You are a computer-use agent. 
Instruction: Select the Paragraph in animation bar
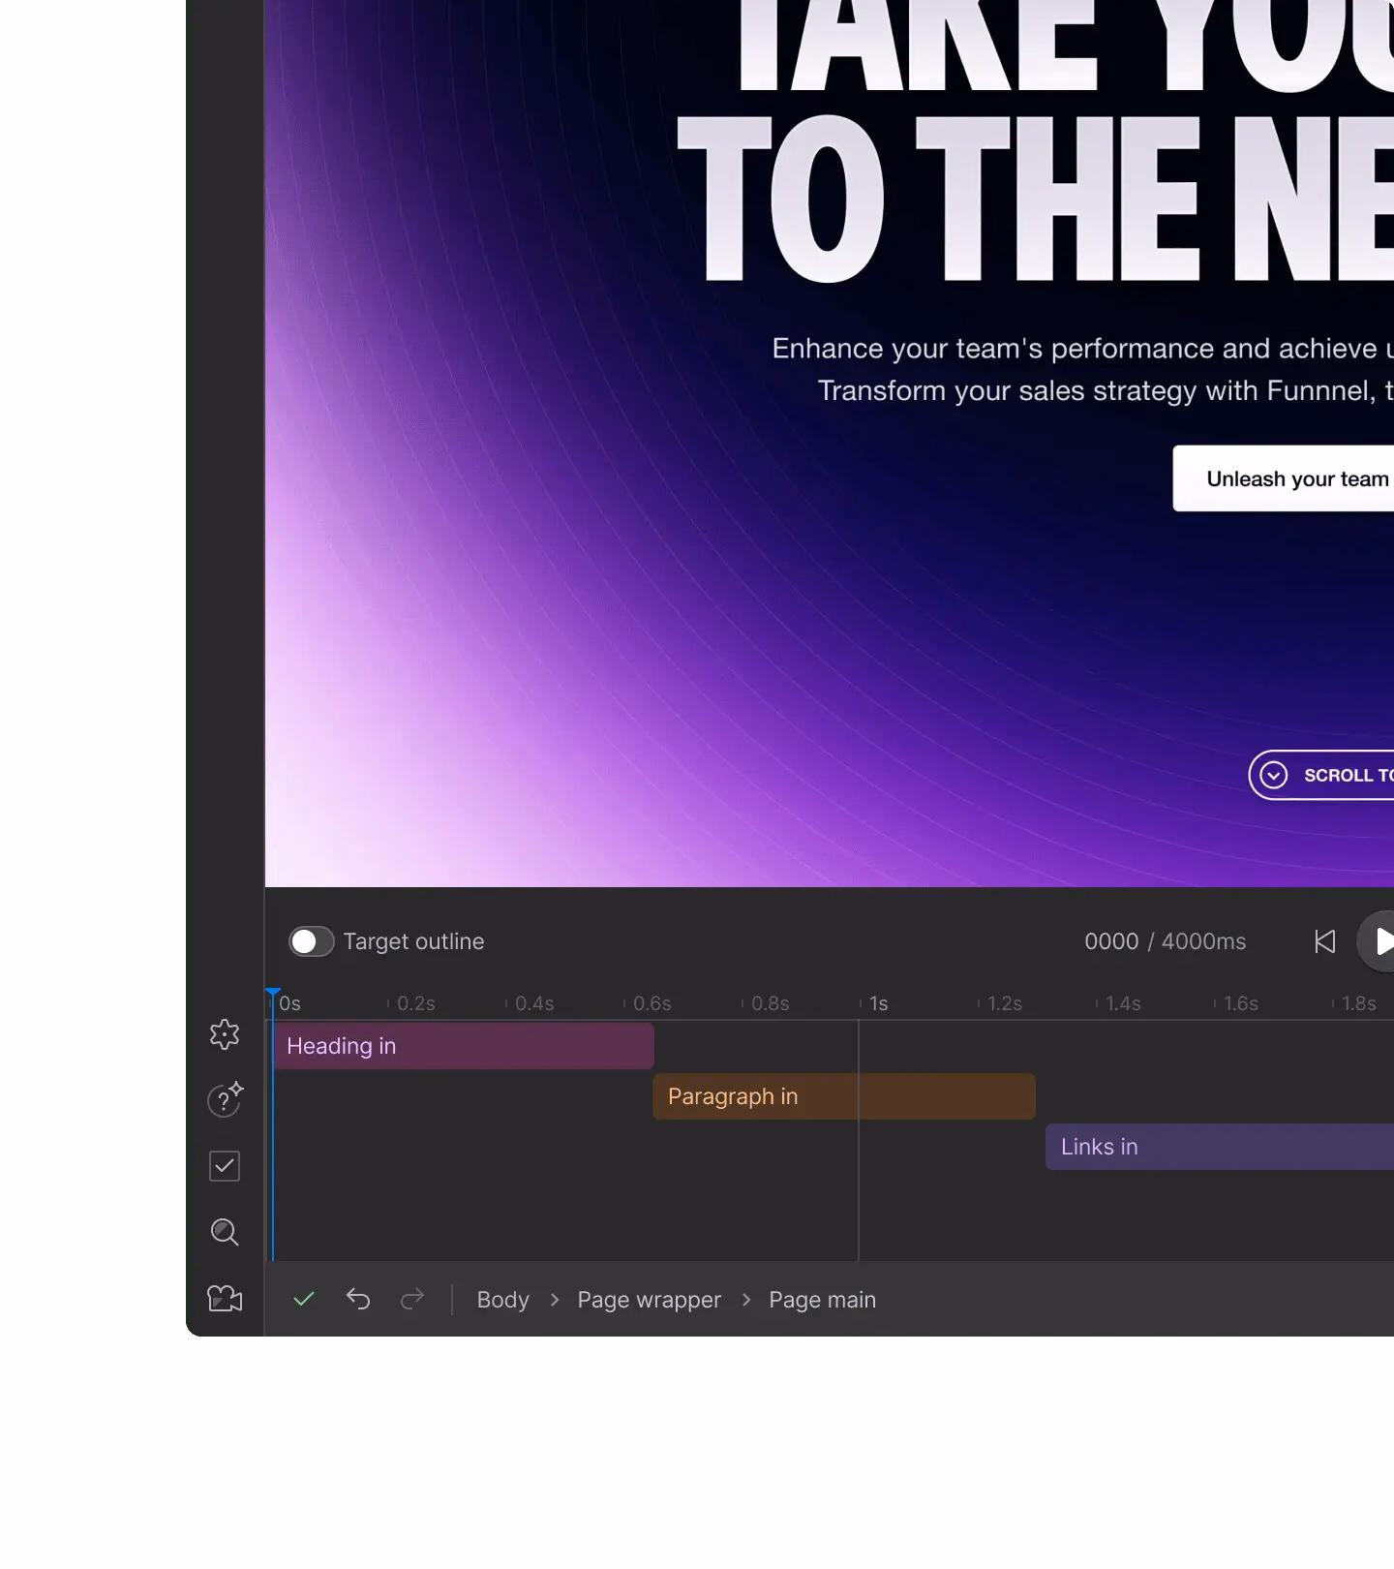(x=843, y=1096)
